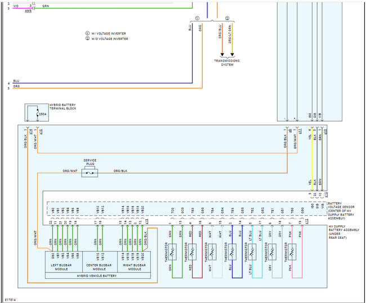Click the 'GB5' sensor terminal label

pyautogui.click(x=242, y=210)
